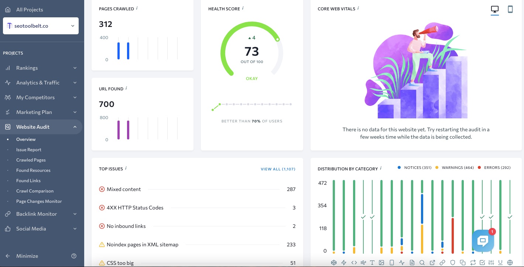
Task: Click the external link category icon
Action: (x=432, y=263)
